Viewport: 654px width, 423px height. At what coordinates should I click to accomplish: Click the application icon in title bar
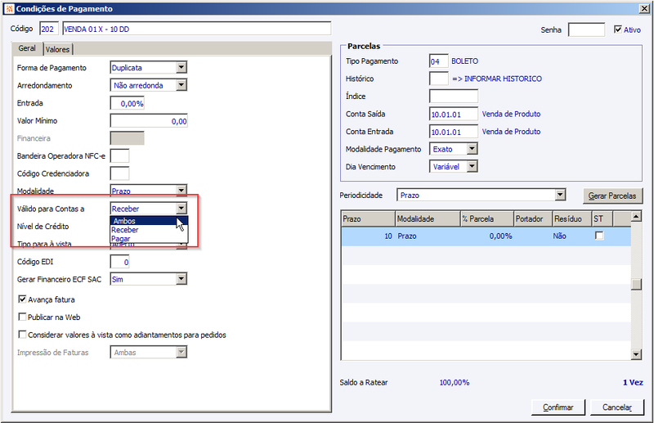(9, 8)
